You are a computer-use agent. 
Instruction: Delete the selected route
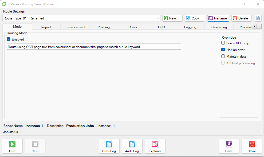tap(241, 18)
